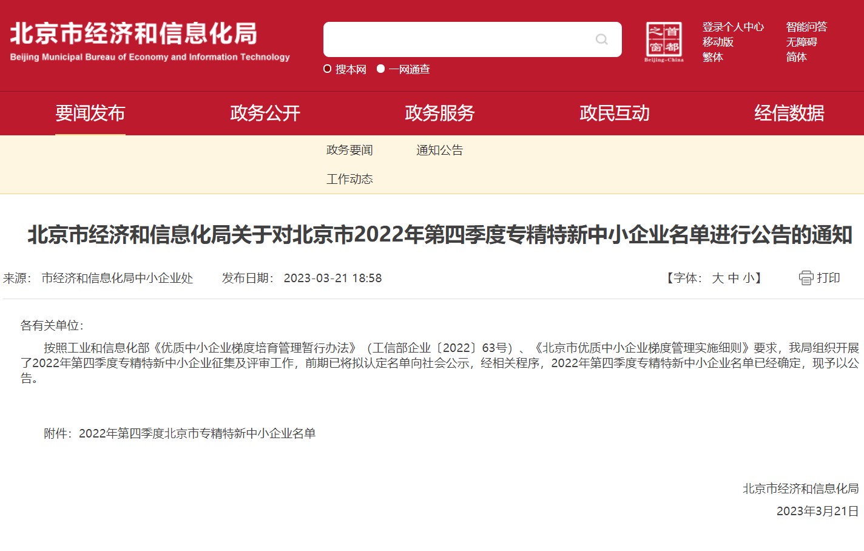The height and width of the screenshot is (551, 864).
Task: Click into the site search field
Action: [458, 39]
